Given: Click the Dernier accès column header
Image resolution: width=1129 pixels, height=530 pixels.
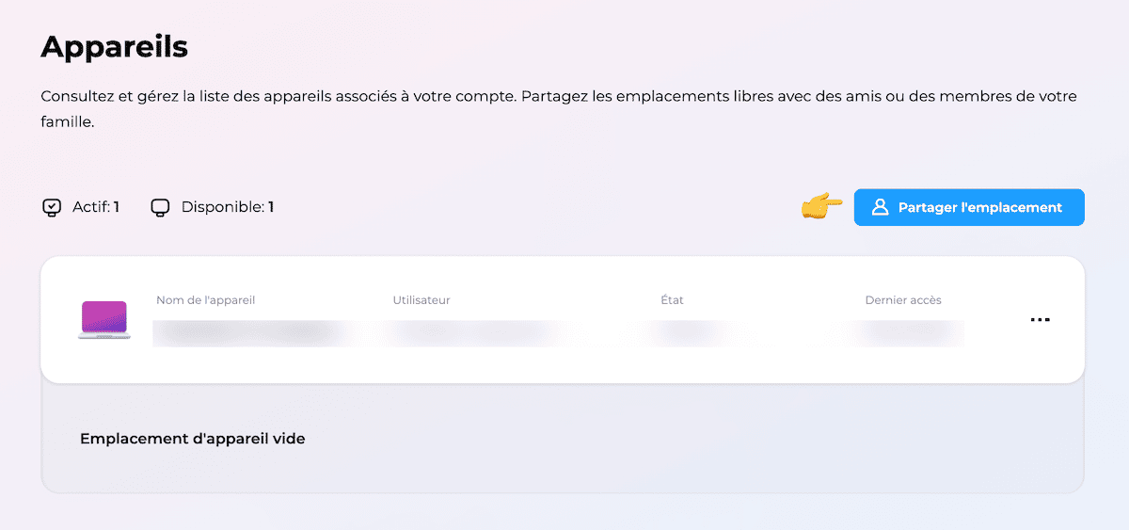Looking at the screenshot, I should 903,300.
